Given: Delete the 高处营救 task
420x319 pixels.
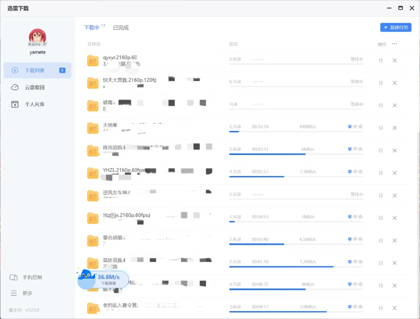Looking at the screenshot, I should pos(395,263).
